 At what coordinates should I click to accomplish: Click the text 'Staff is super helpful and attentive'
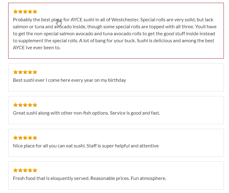[122, 146]
